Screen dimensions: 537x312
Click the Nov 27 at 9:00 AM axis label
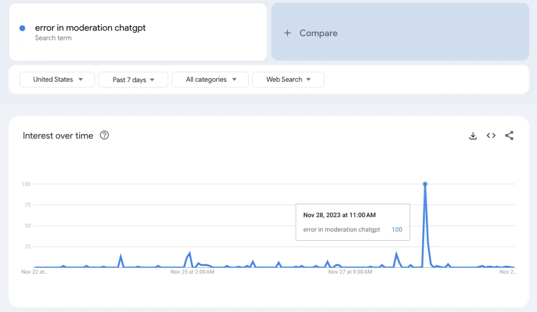[350, 272]
